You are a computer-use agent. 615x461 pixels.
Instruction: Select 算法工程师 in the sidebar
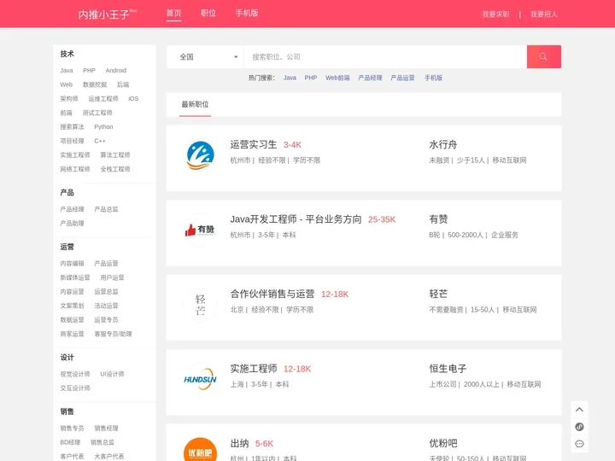tap(115, 155)
